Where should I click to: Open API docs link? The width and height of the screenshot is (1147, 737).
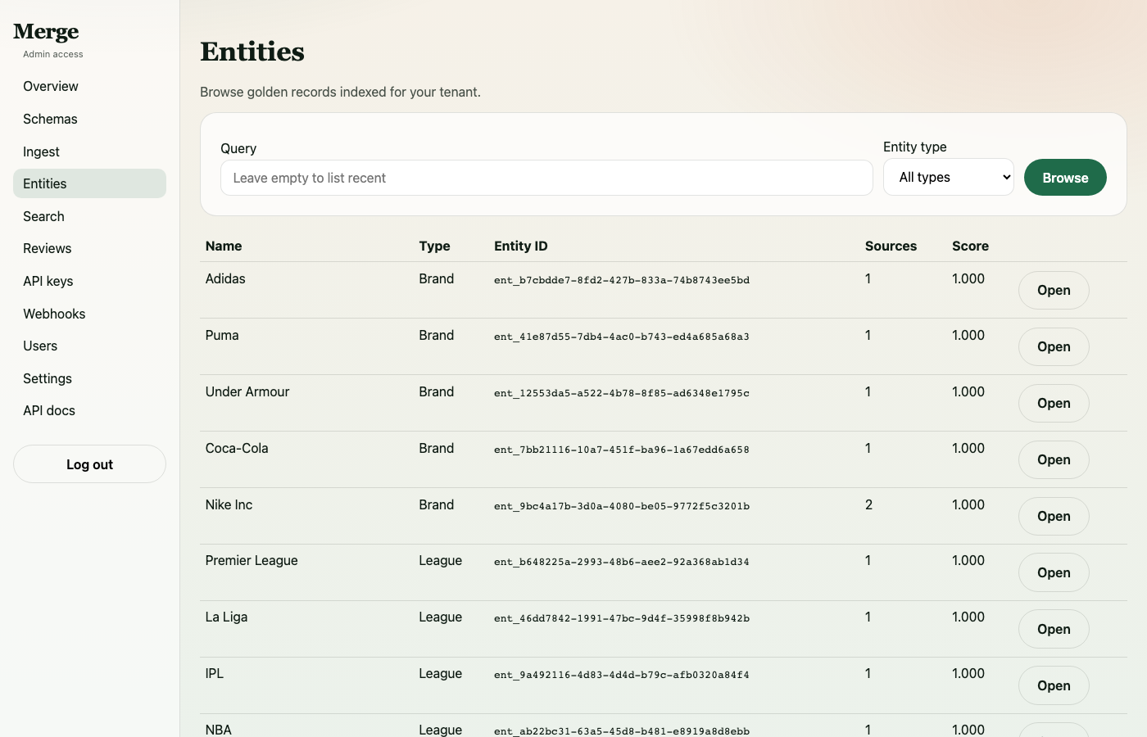tap(89, 410)
